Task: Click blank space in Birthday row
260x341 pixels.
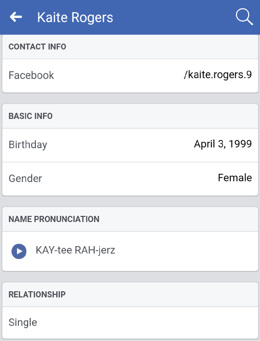Action: pos(119,145)
